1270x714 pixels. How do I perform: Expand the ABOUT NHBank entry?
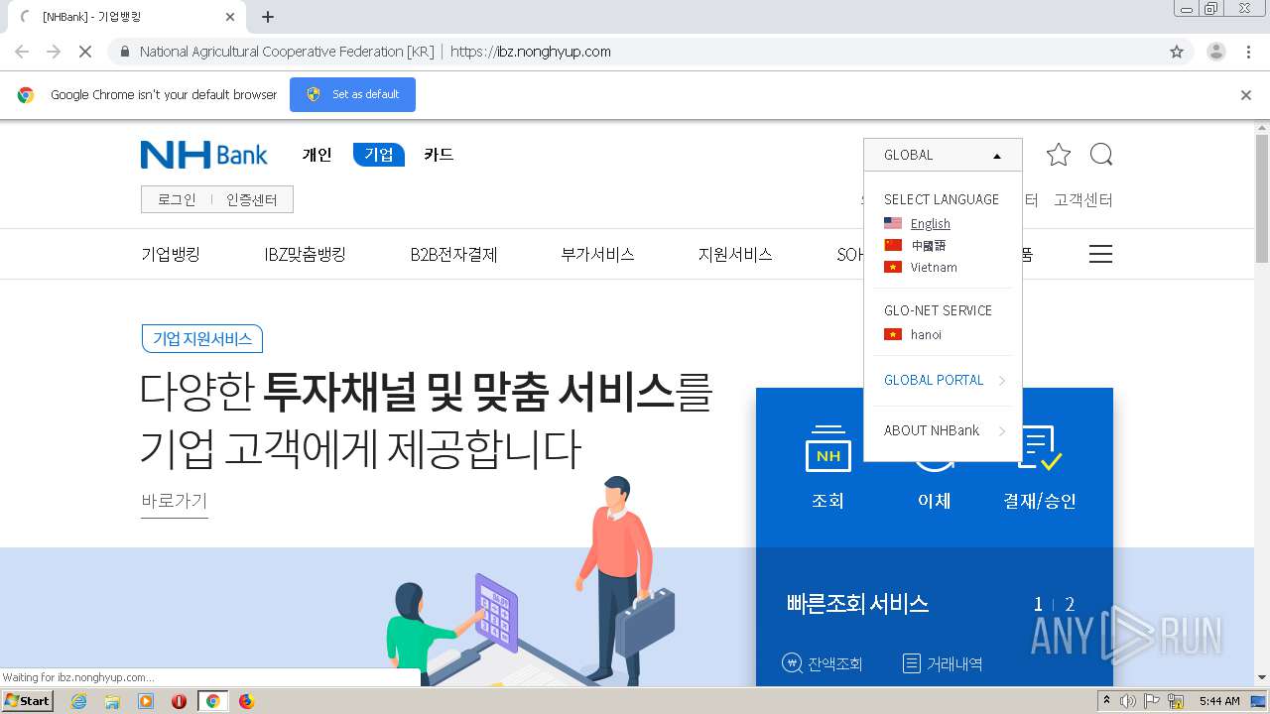click(943, 430)
